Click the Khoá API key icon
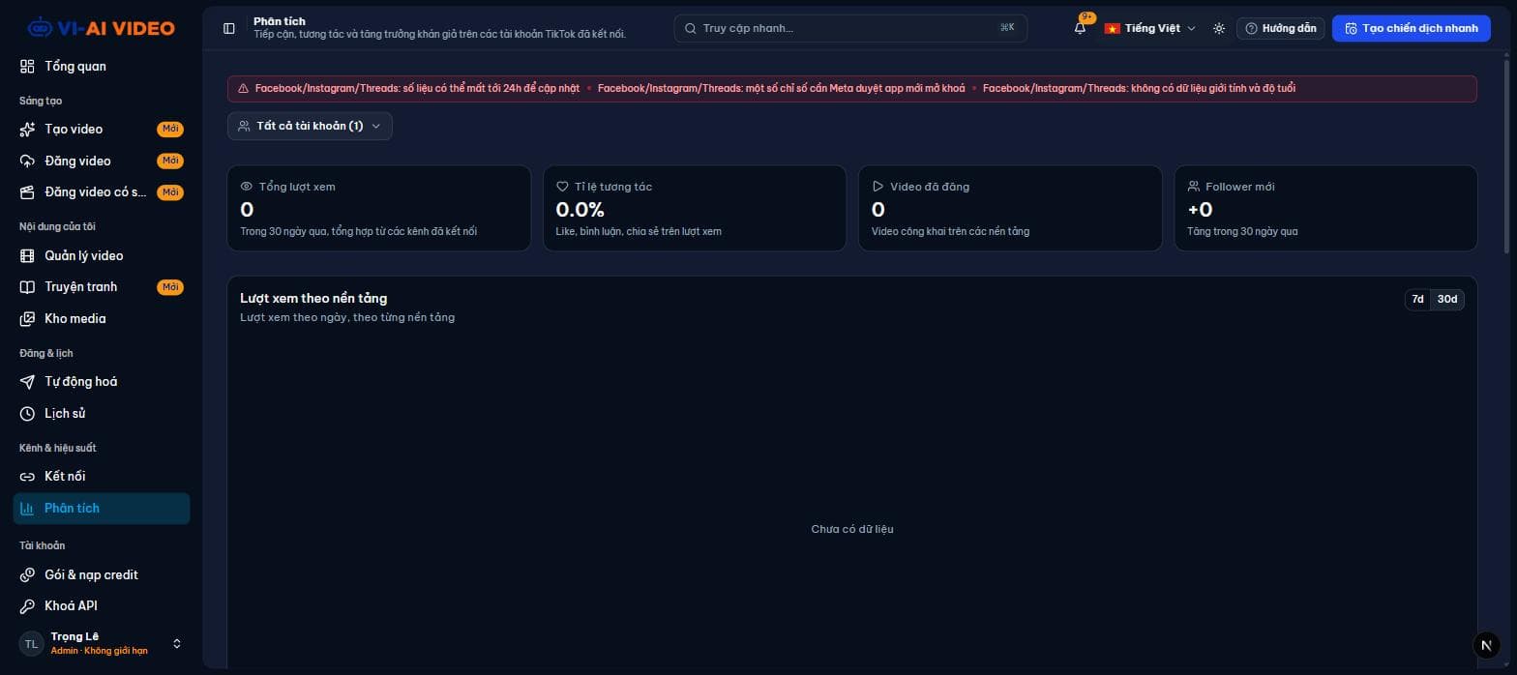Image resolution: width=1517 pixels, height=675 pixels. [x=27, y=605]
